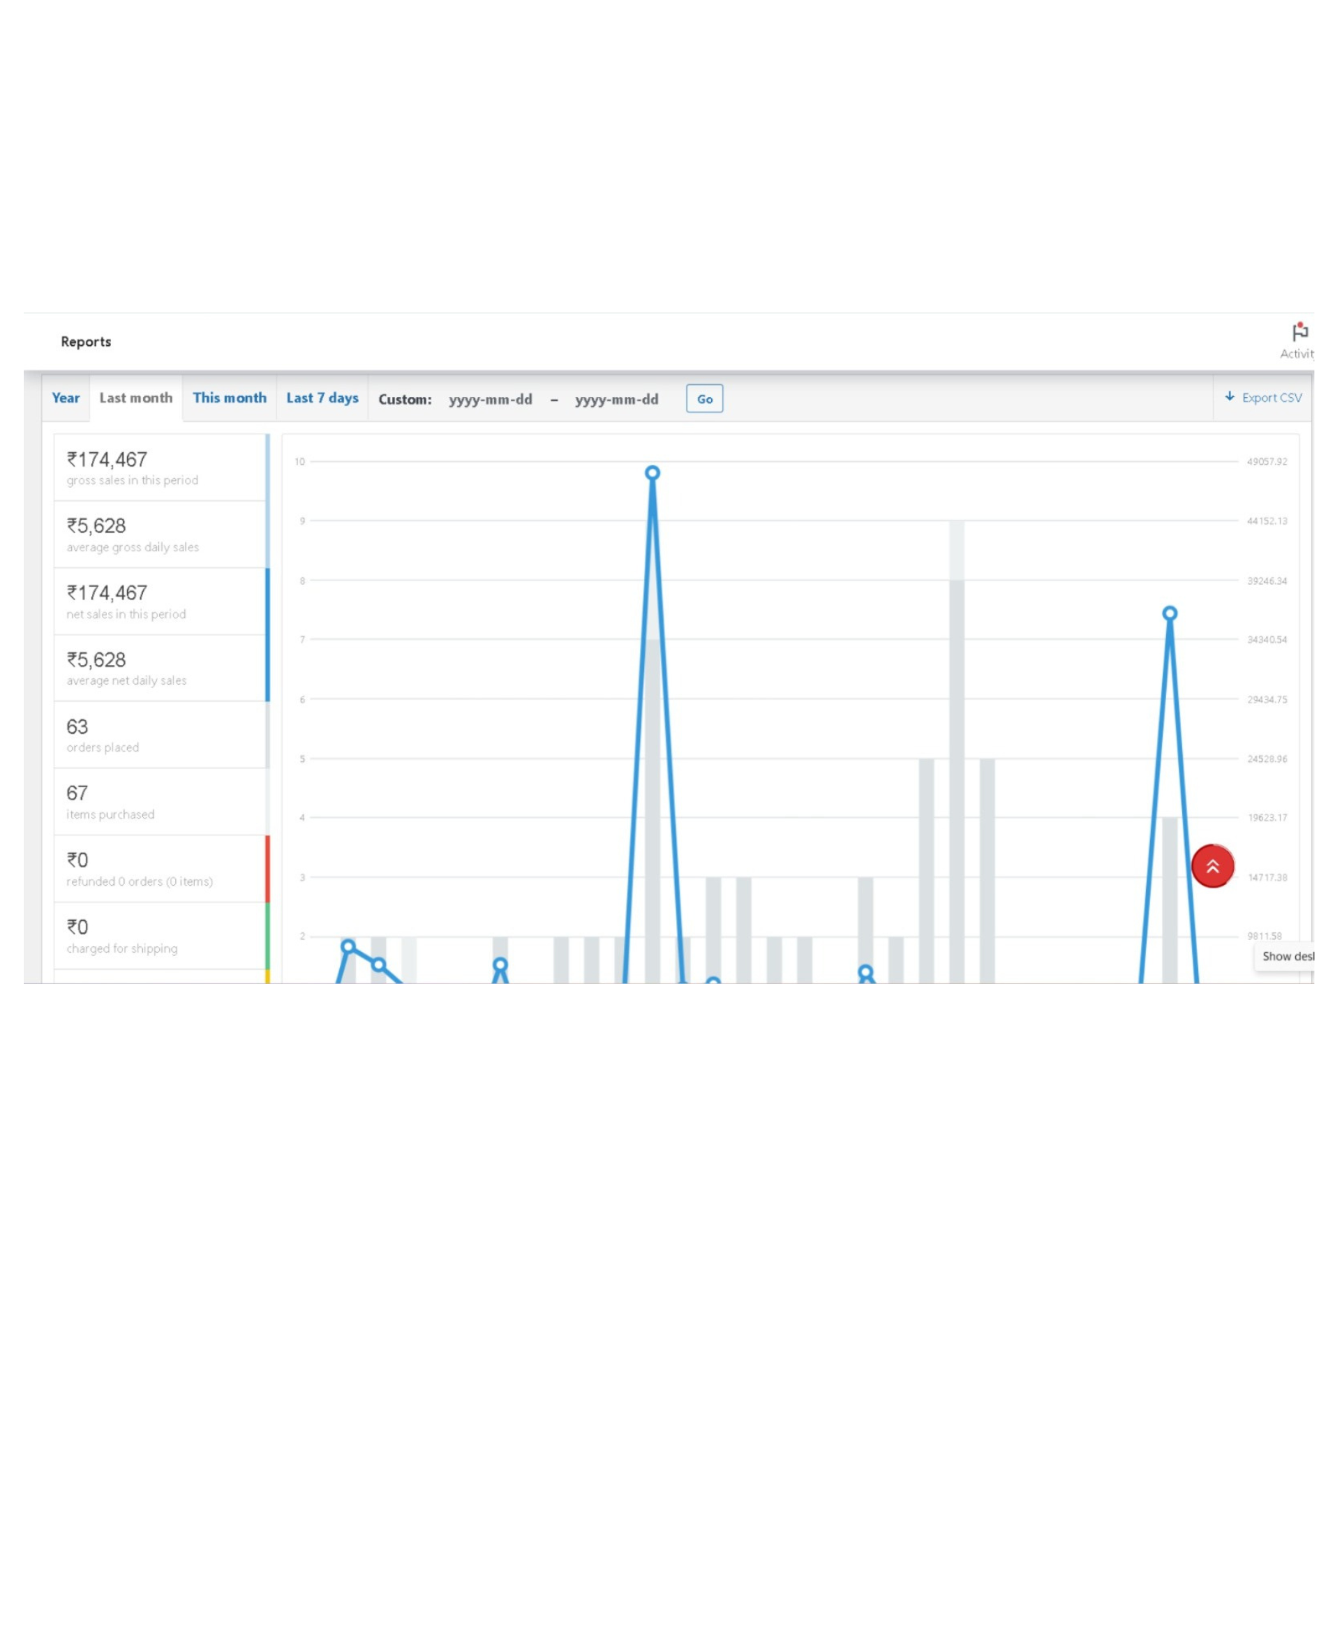
Task: Highlight refunded 0 orders legend
Action: (161, 869)
